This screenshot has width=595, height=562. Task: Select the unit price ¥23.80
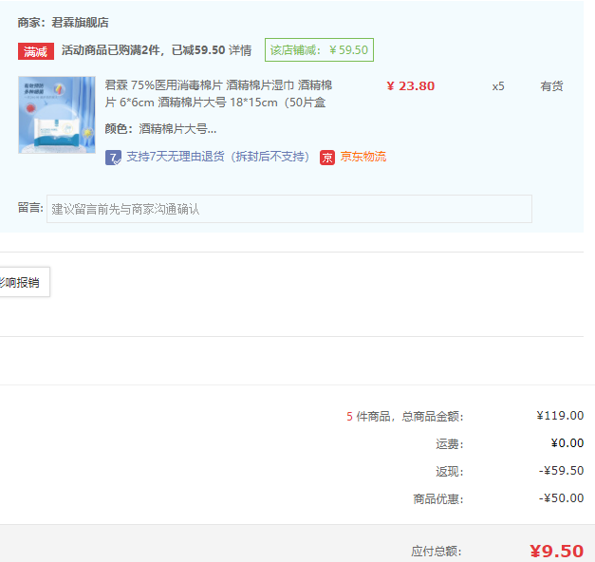(x=411, y=86)
